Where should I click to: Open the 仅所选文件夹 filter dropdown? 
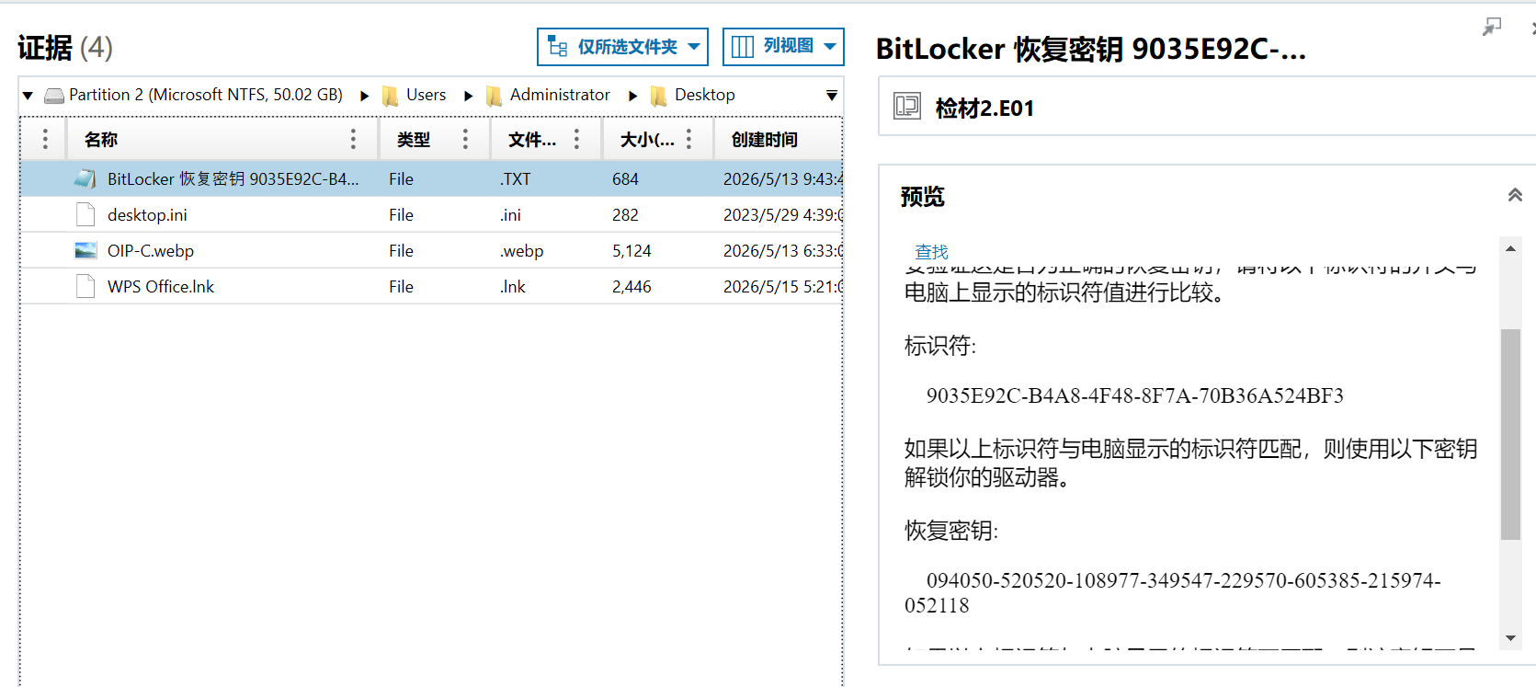(622, 47)
